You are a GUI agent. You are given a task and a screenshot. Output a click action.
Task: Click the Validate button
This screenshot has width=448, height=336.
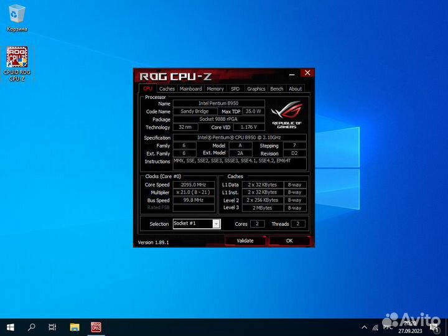245,241
